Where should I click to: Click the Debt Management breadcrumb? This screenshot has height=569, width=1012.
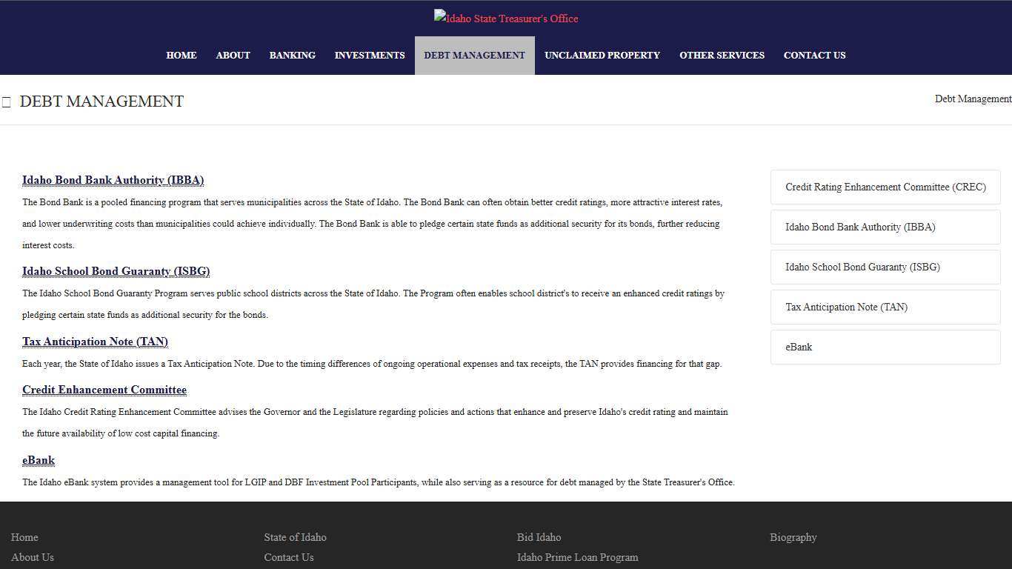coord(972,99)
